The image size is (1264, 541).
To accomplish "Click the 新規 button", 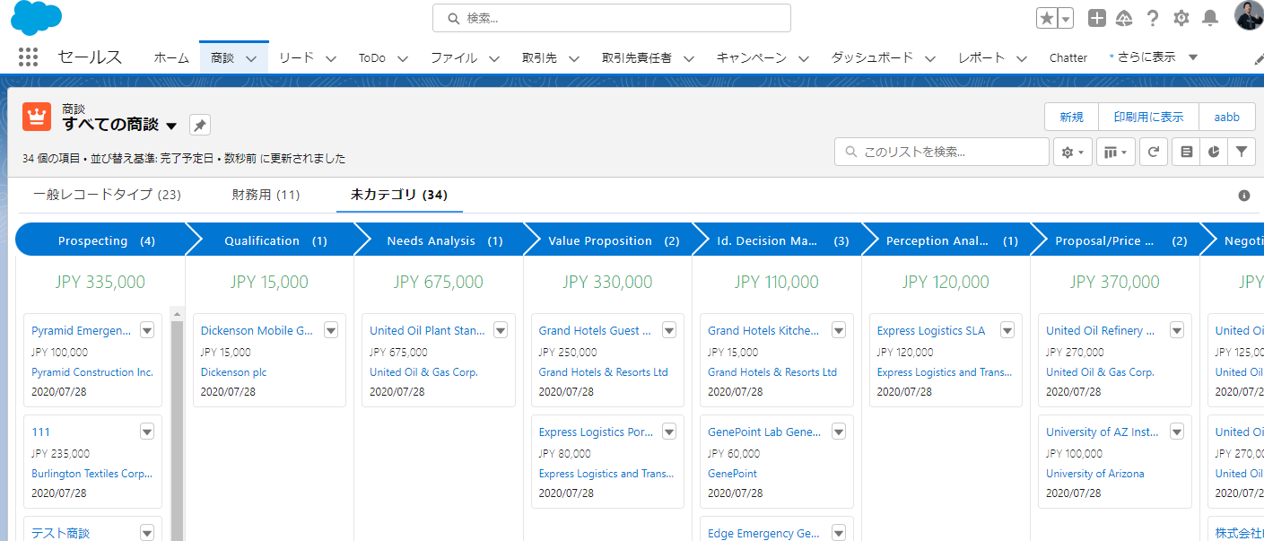I will pyautogui.click(x=1072, y=117).
